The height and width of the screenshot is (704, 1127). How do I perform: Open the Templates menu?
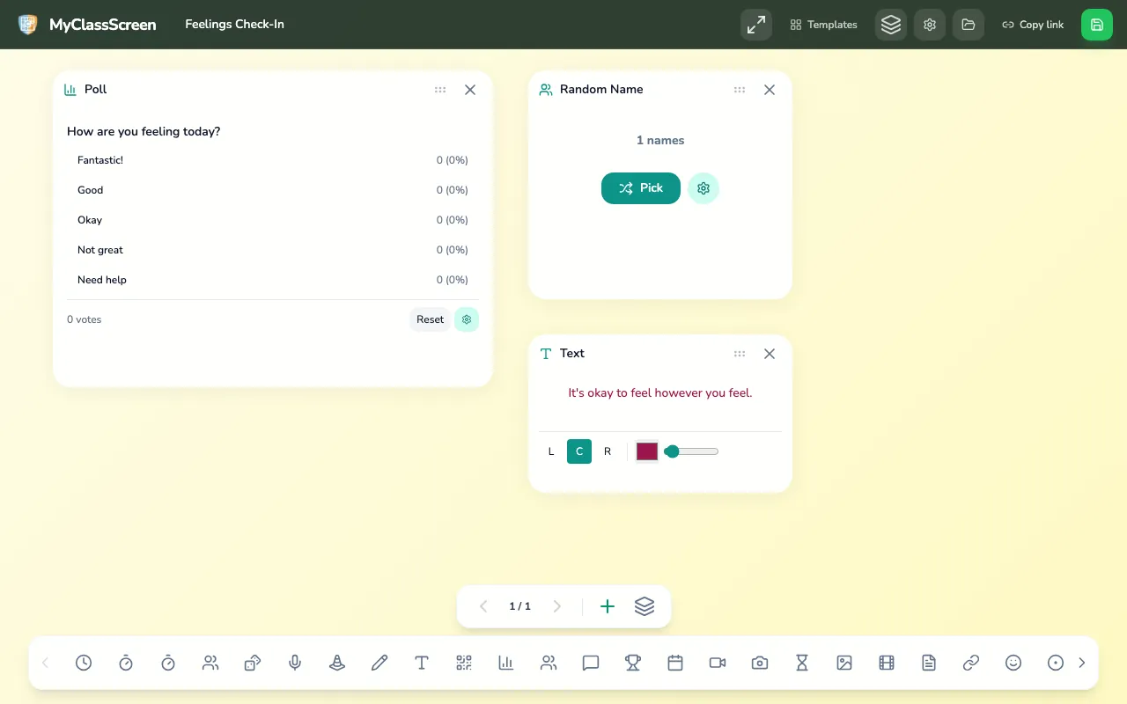[824, 25]
